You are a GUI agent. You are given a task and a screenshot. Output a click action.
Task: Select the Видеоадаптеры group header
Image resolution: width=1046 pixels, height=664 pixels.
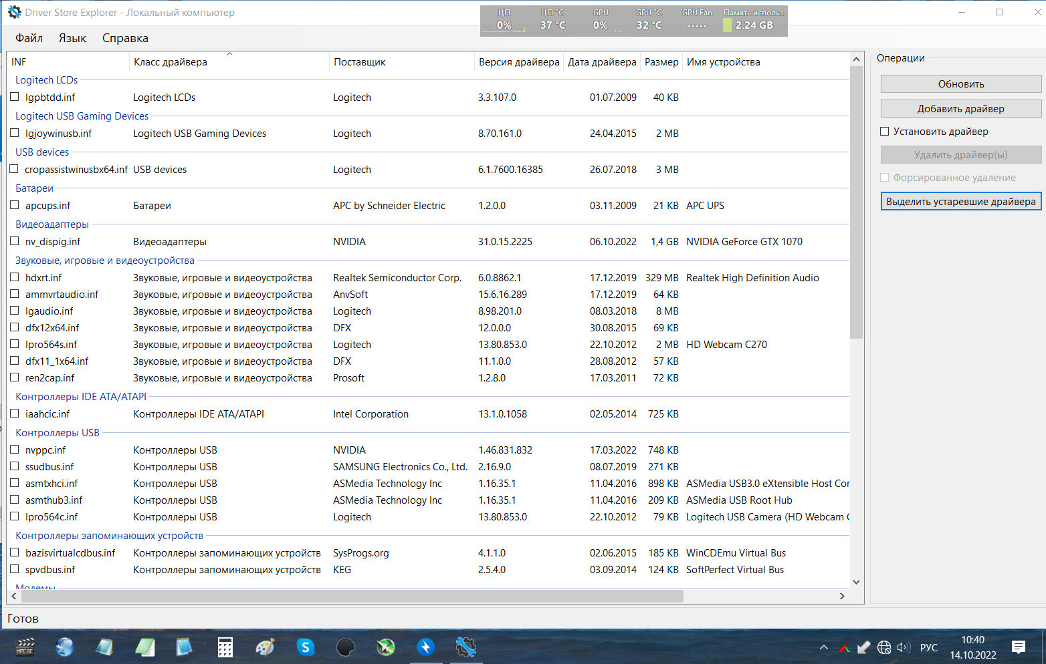(x=52, y=224)
